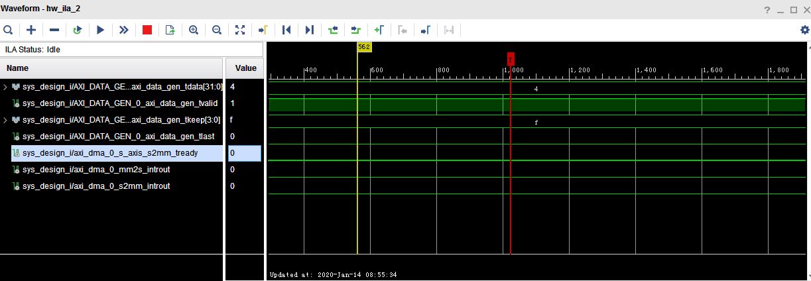Open waveform settings gear
This screenshot has width=811, height=281.
805,30
